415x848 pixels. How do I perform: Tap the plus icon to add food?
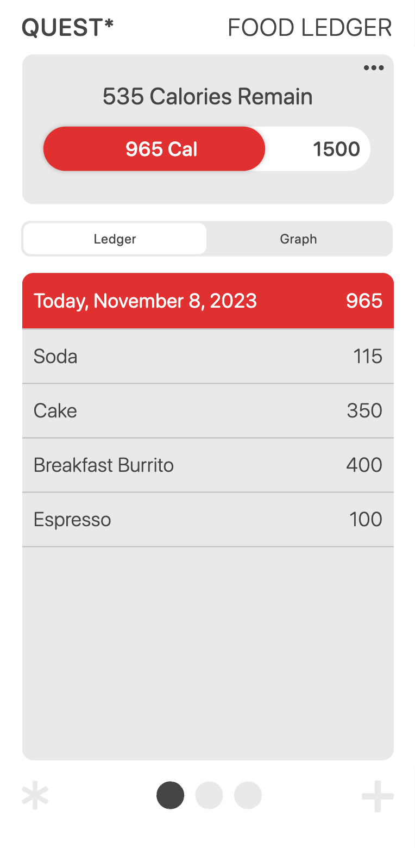pyautogui.click(x=378, y=796)
